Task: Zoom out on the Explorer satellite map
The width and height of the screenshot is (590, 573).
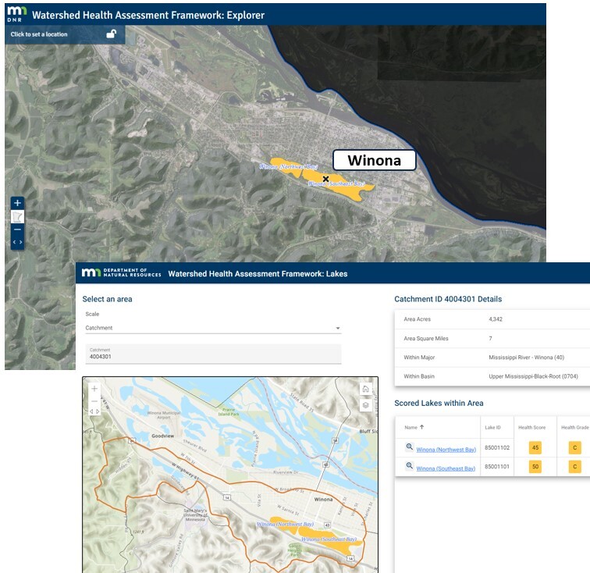Action: [x=18, y=230]
